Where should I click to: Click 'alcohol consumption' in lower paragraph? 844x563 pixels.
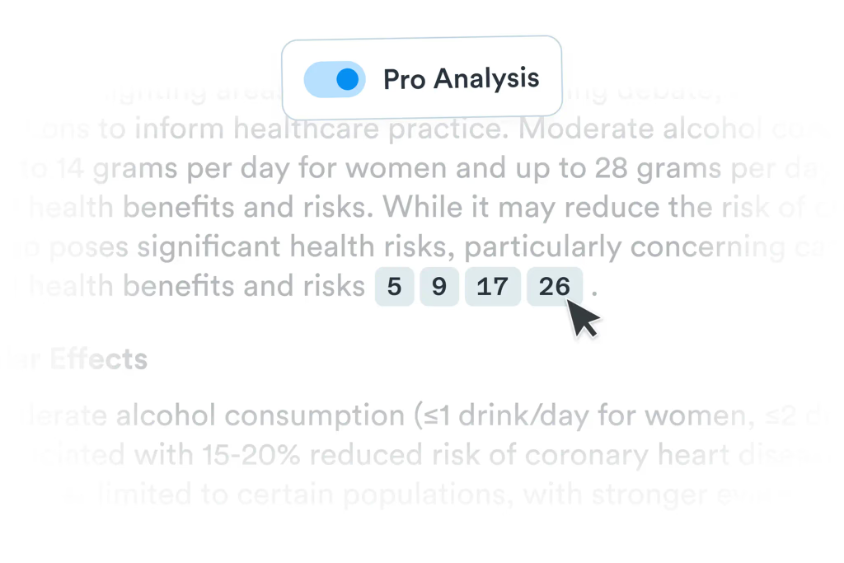[x=260, y=415]
